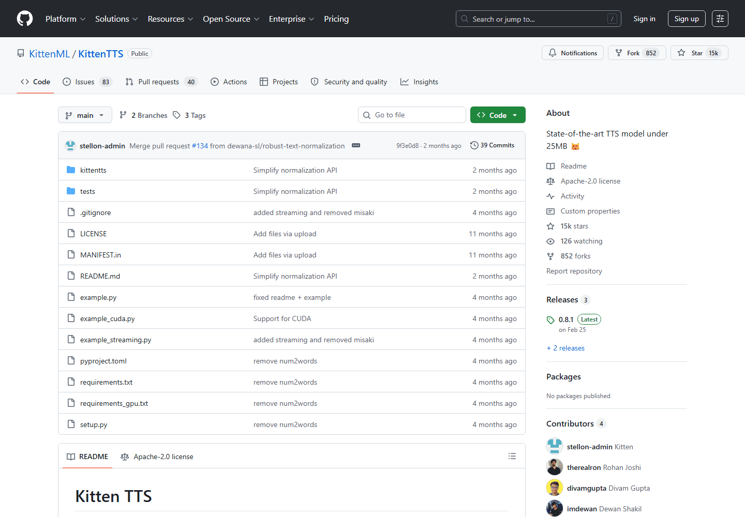Viewport: 745px width, 517px height.
Task: Click the license scale icon in About
Action: pos(550,181)
